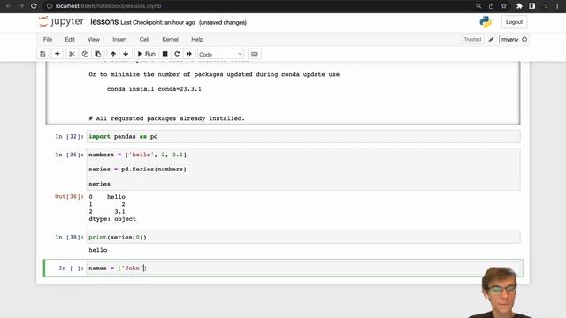Click the Python logo icon
The width and height of the screenshot is (566, 318).
(486, 22)
